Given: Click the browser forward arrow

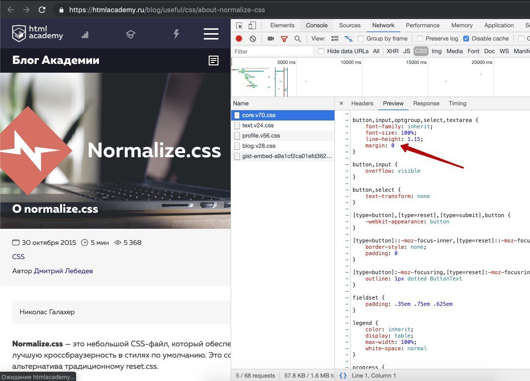Looking at the screenshot, I should (x=26, y=10).
